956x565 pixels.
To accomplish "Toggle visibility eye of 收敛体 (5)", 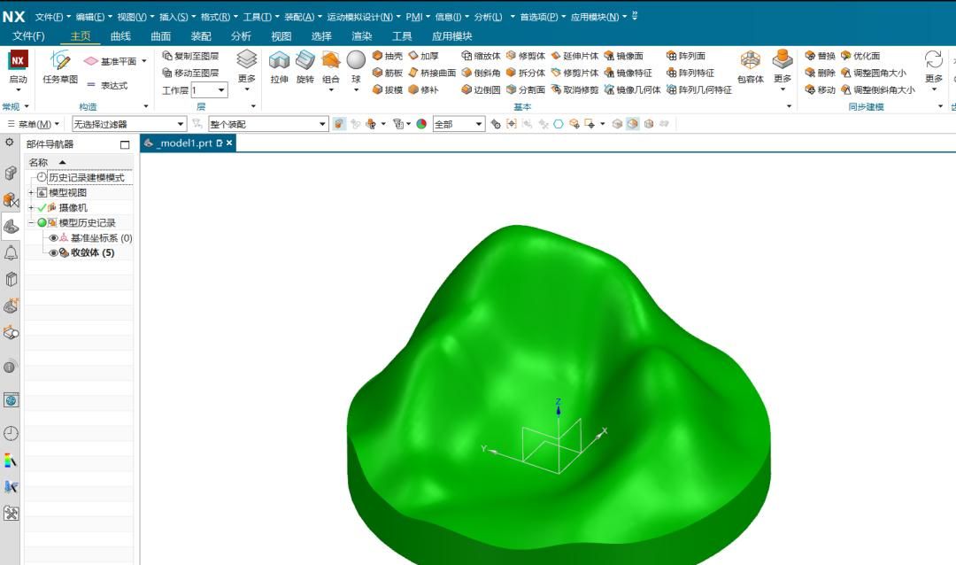I will click(x=54, y=252).
